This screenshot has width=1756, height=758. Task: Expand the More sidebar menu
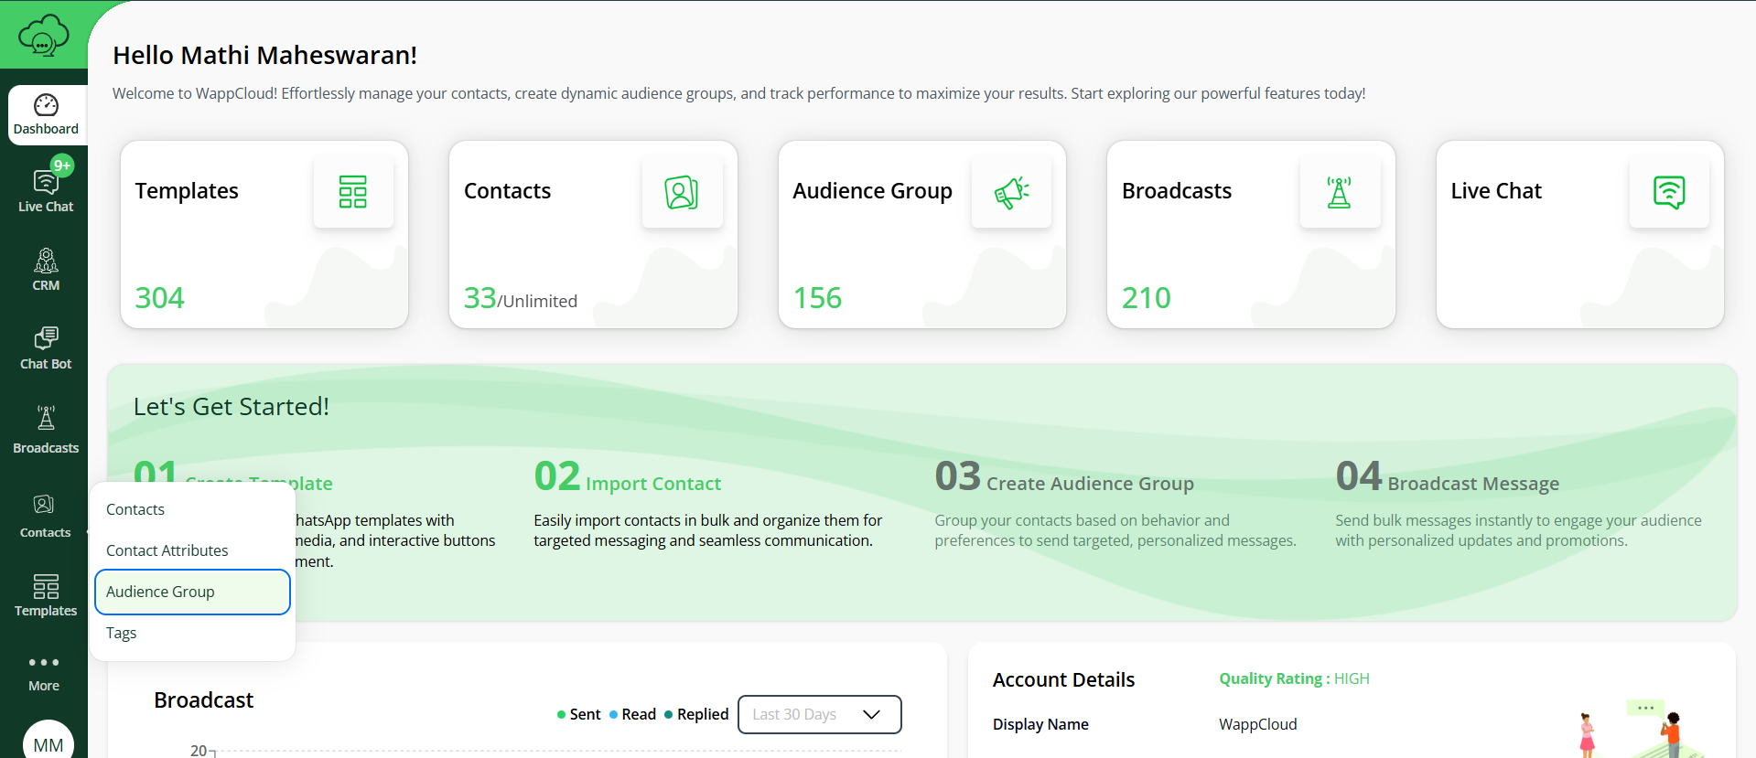(44, 672)
